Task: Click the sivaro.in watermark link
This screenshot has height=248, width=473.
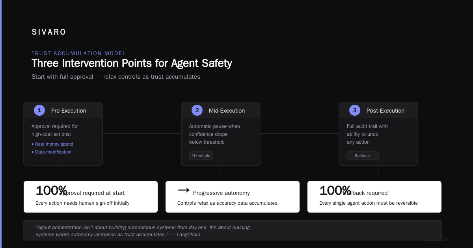Action: click(437, 239)
